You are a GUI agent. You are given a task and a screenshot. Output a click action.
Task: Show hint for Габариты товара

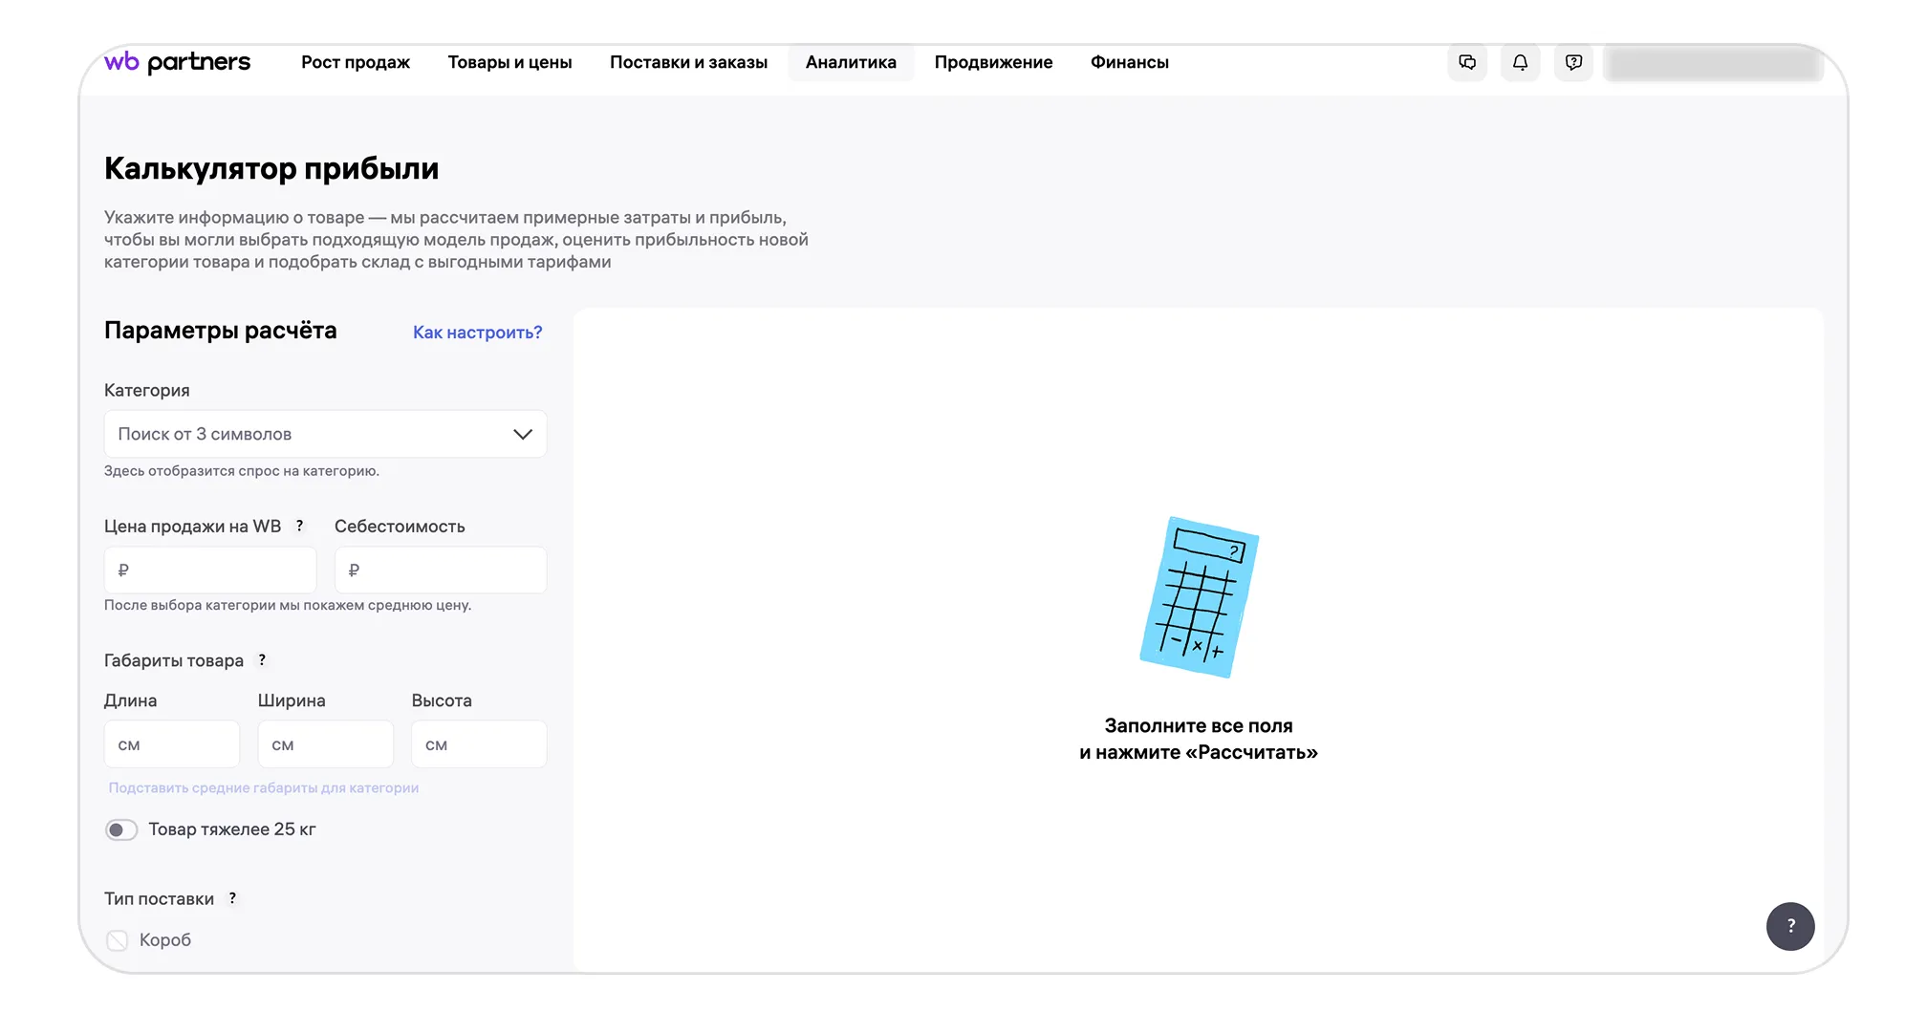click(x=262, y=660)
